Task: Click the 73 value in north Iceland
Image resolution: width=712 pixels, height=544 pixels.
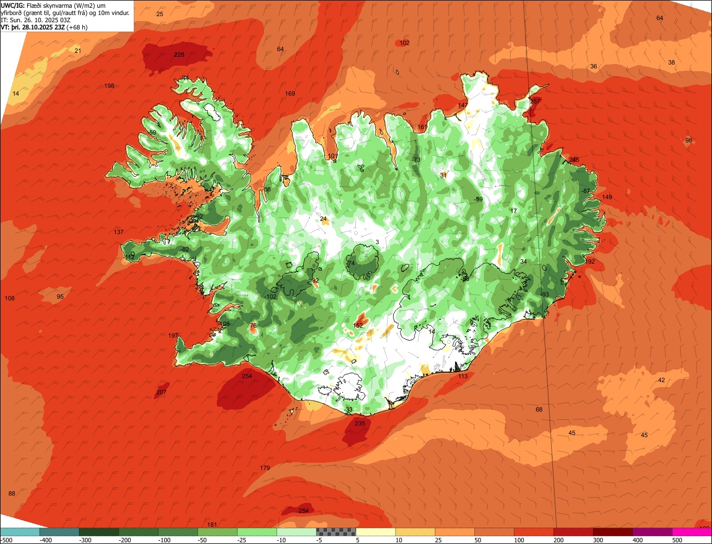Action: point(417,160)
